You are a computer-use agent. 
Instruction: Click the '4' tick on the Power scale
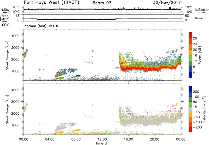[x=194, y=72]
